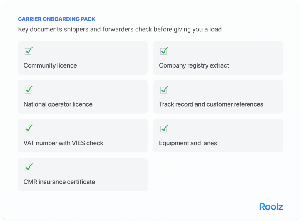Toggle the Equipment and lanes checkbox

coord(164,129)
